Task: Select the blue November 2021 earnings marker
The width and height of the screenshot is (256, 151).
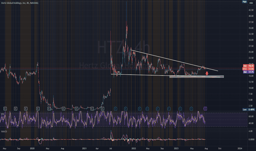Action: point(126,108)
